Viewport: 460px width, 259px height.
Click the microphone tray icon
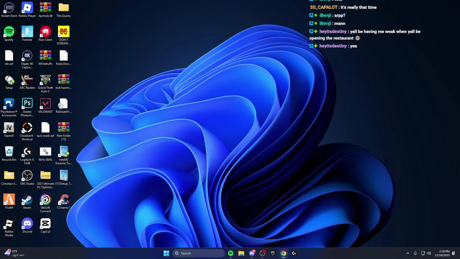coord(415,253)
